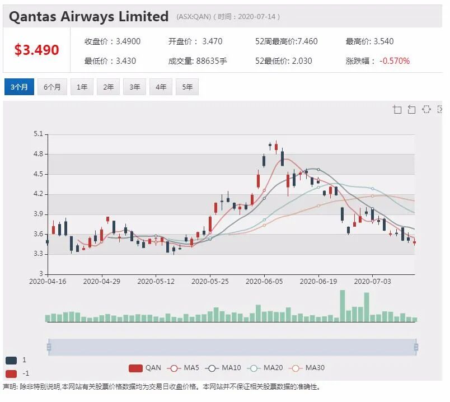This screenshot has width=450, height=402.
Task: Select the 3个月 time range tab
Action: point(19,87)
